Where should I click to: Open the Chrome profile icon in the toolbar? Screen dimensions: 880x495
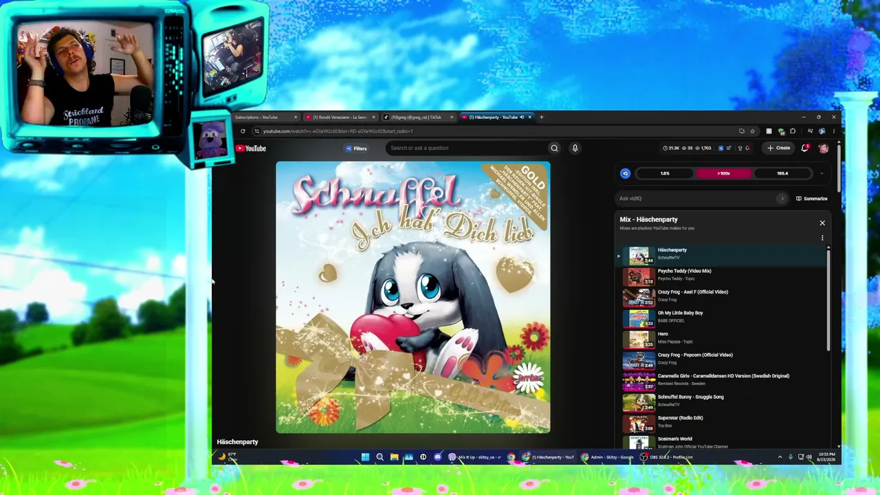point(822,131)
